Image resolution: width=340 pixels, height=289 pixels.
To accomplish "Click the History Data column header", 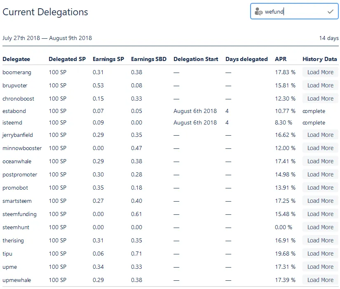I will pos(320,59).
